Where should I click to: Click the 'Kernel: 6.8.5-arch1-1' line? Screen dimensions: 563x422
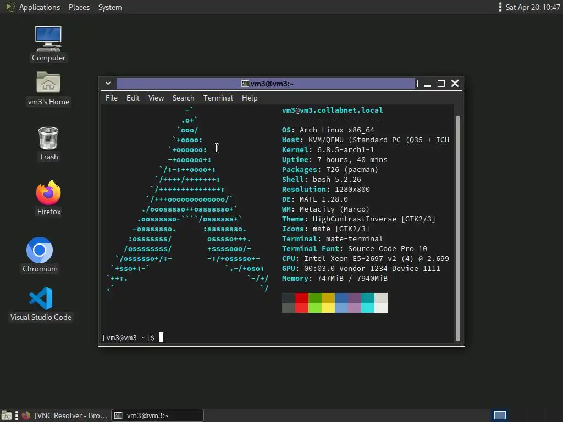[x=328, y=149]
